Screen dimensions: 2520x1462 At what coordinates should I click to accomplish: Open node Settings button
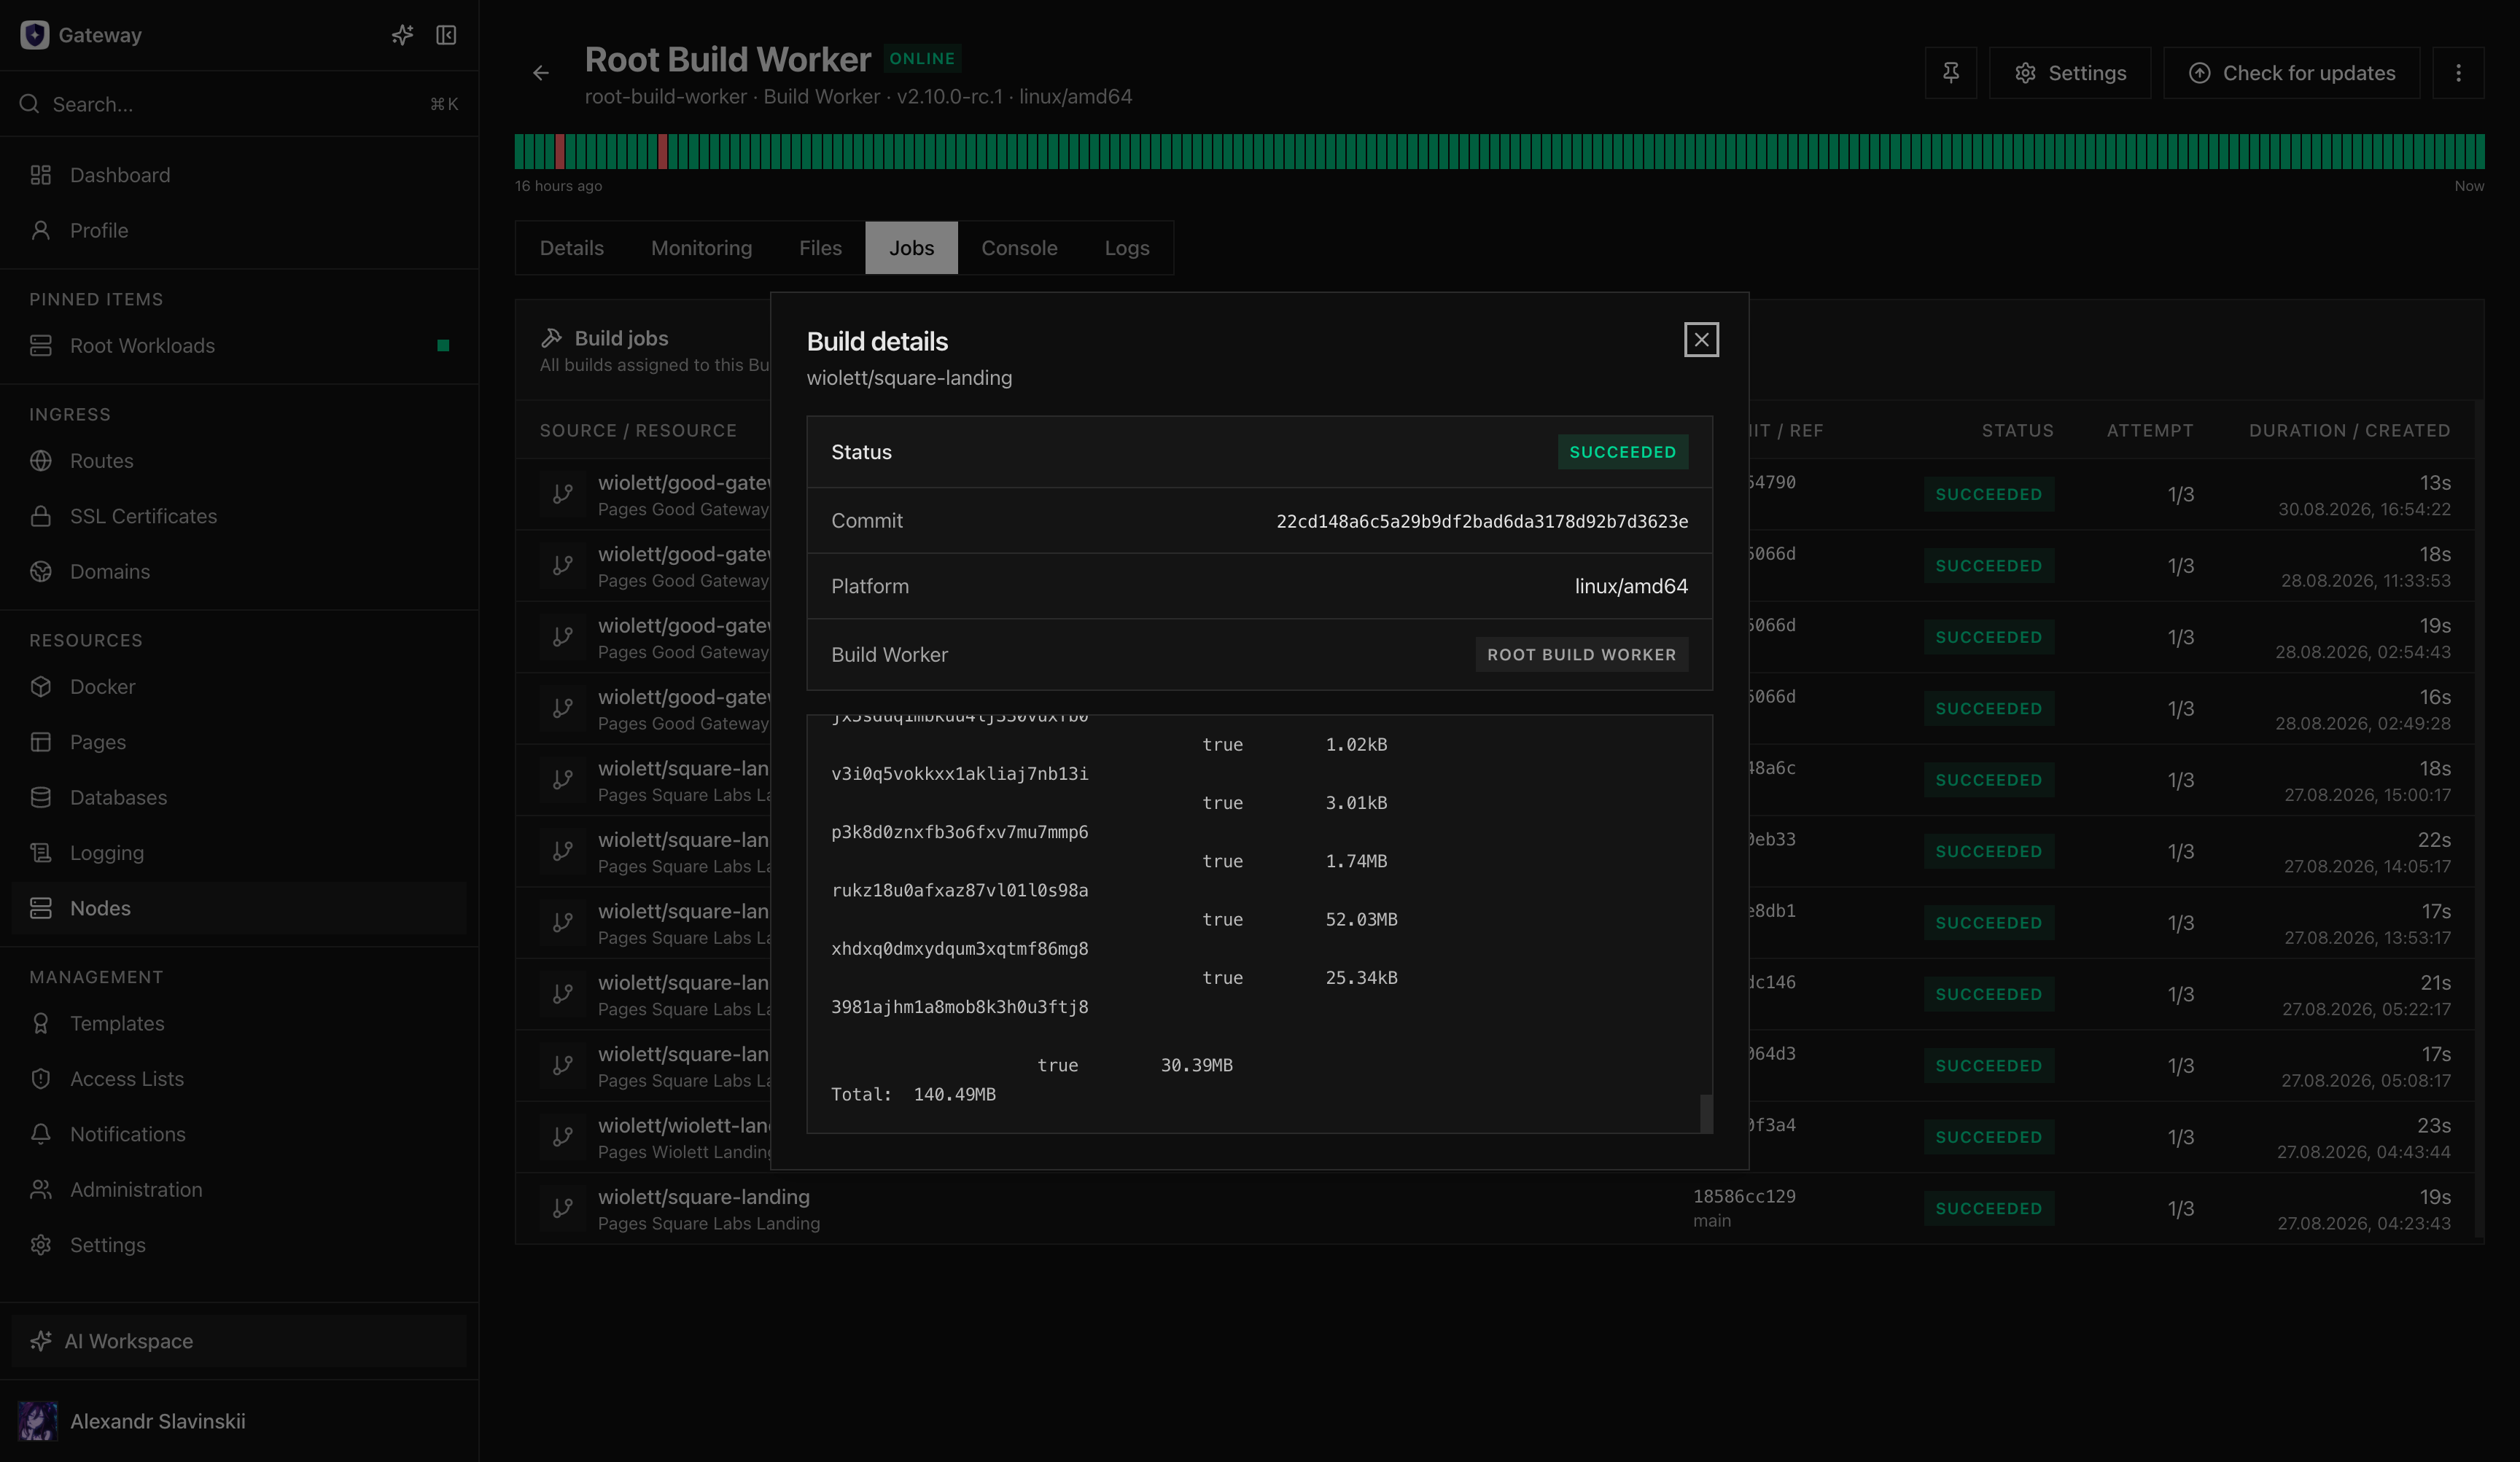2070,73
